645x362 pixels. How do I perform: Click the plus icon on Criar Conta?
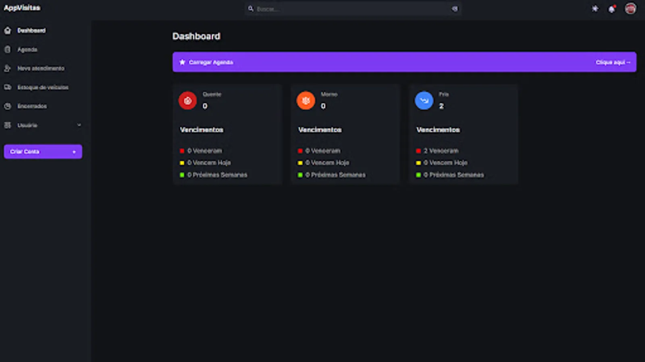coord(74,152)
